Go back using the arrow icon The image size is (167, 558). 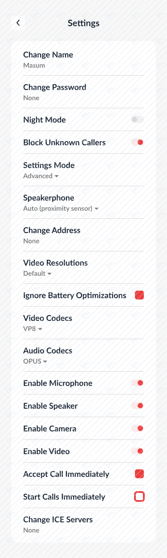pos(18,23)
